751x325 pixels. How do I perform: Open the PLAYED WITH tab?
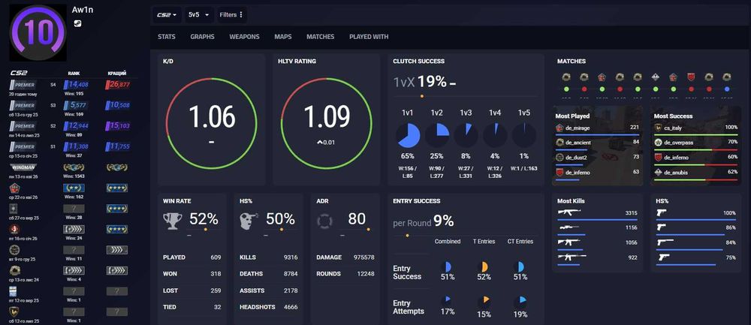point(369,37)
